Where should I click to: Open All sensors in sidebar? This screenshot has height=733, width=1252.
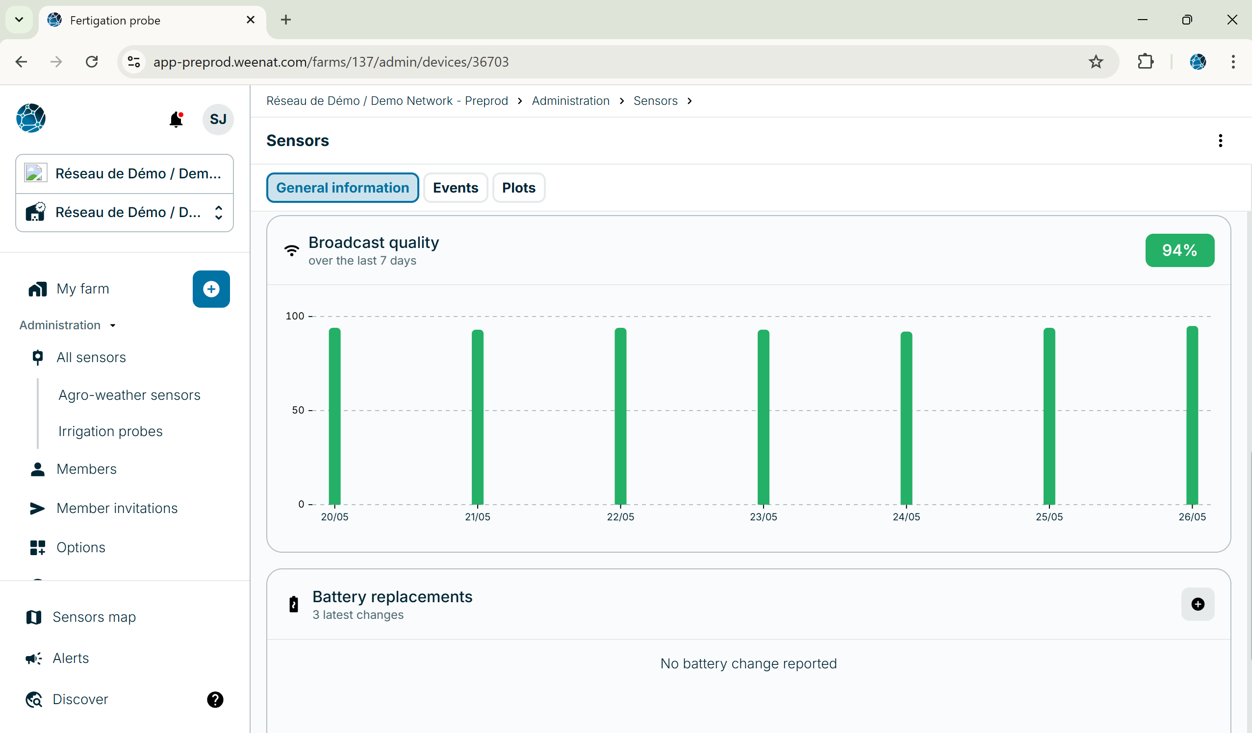click(91, 357)
